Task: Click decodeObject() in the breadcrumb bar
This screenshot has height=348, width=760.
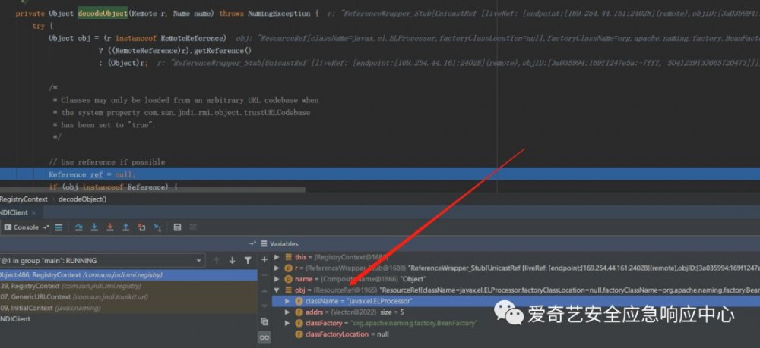Action: tap(82, 199)
